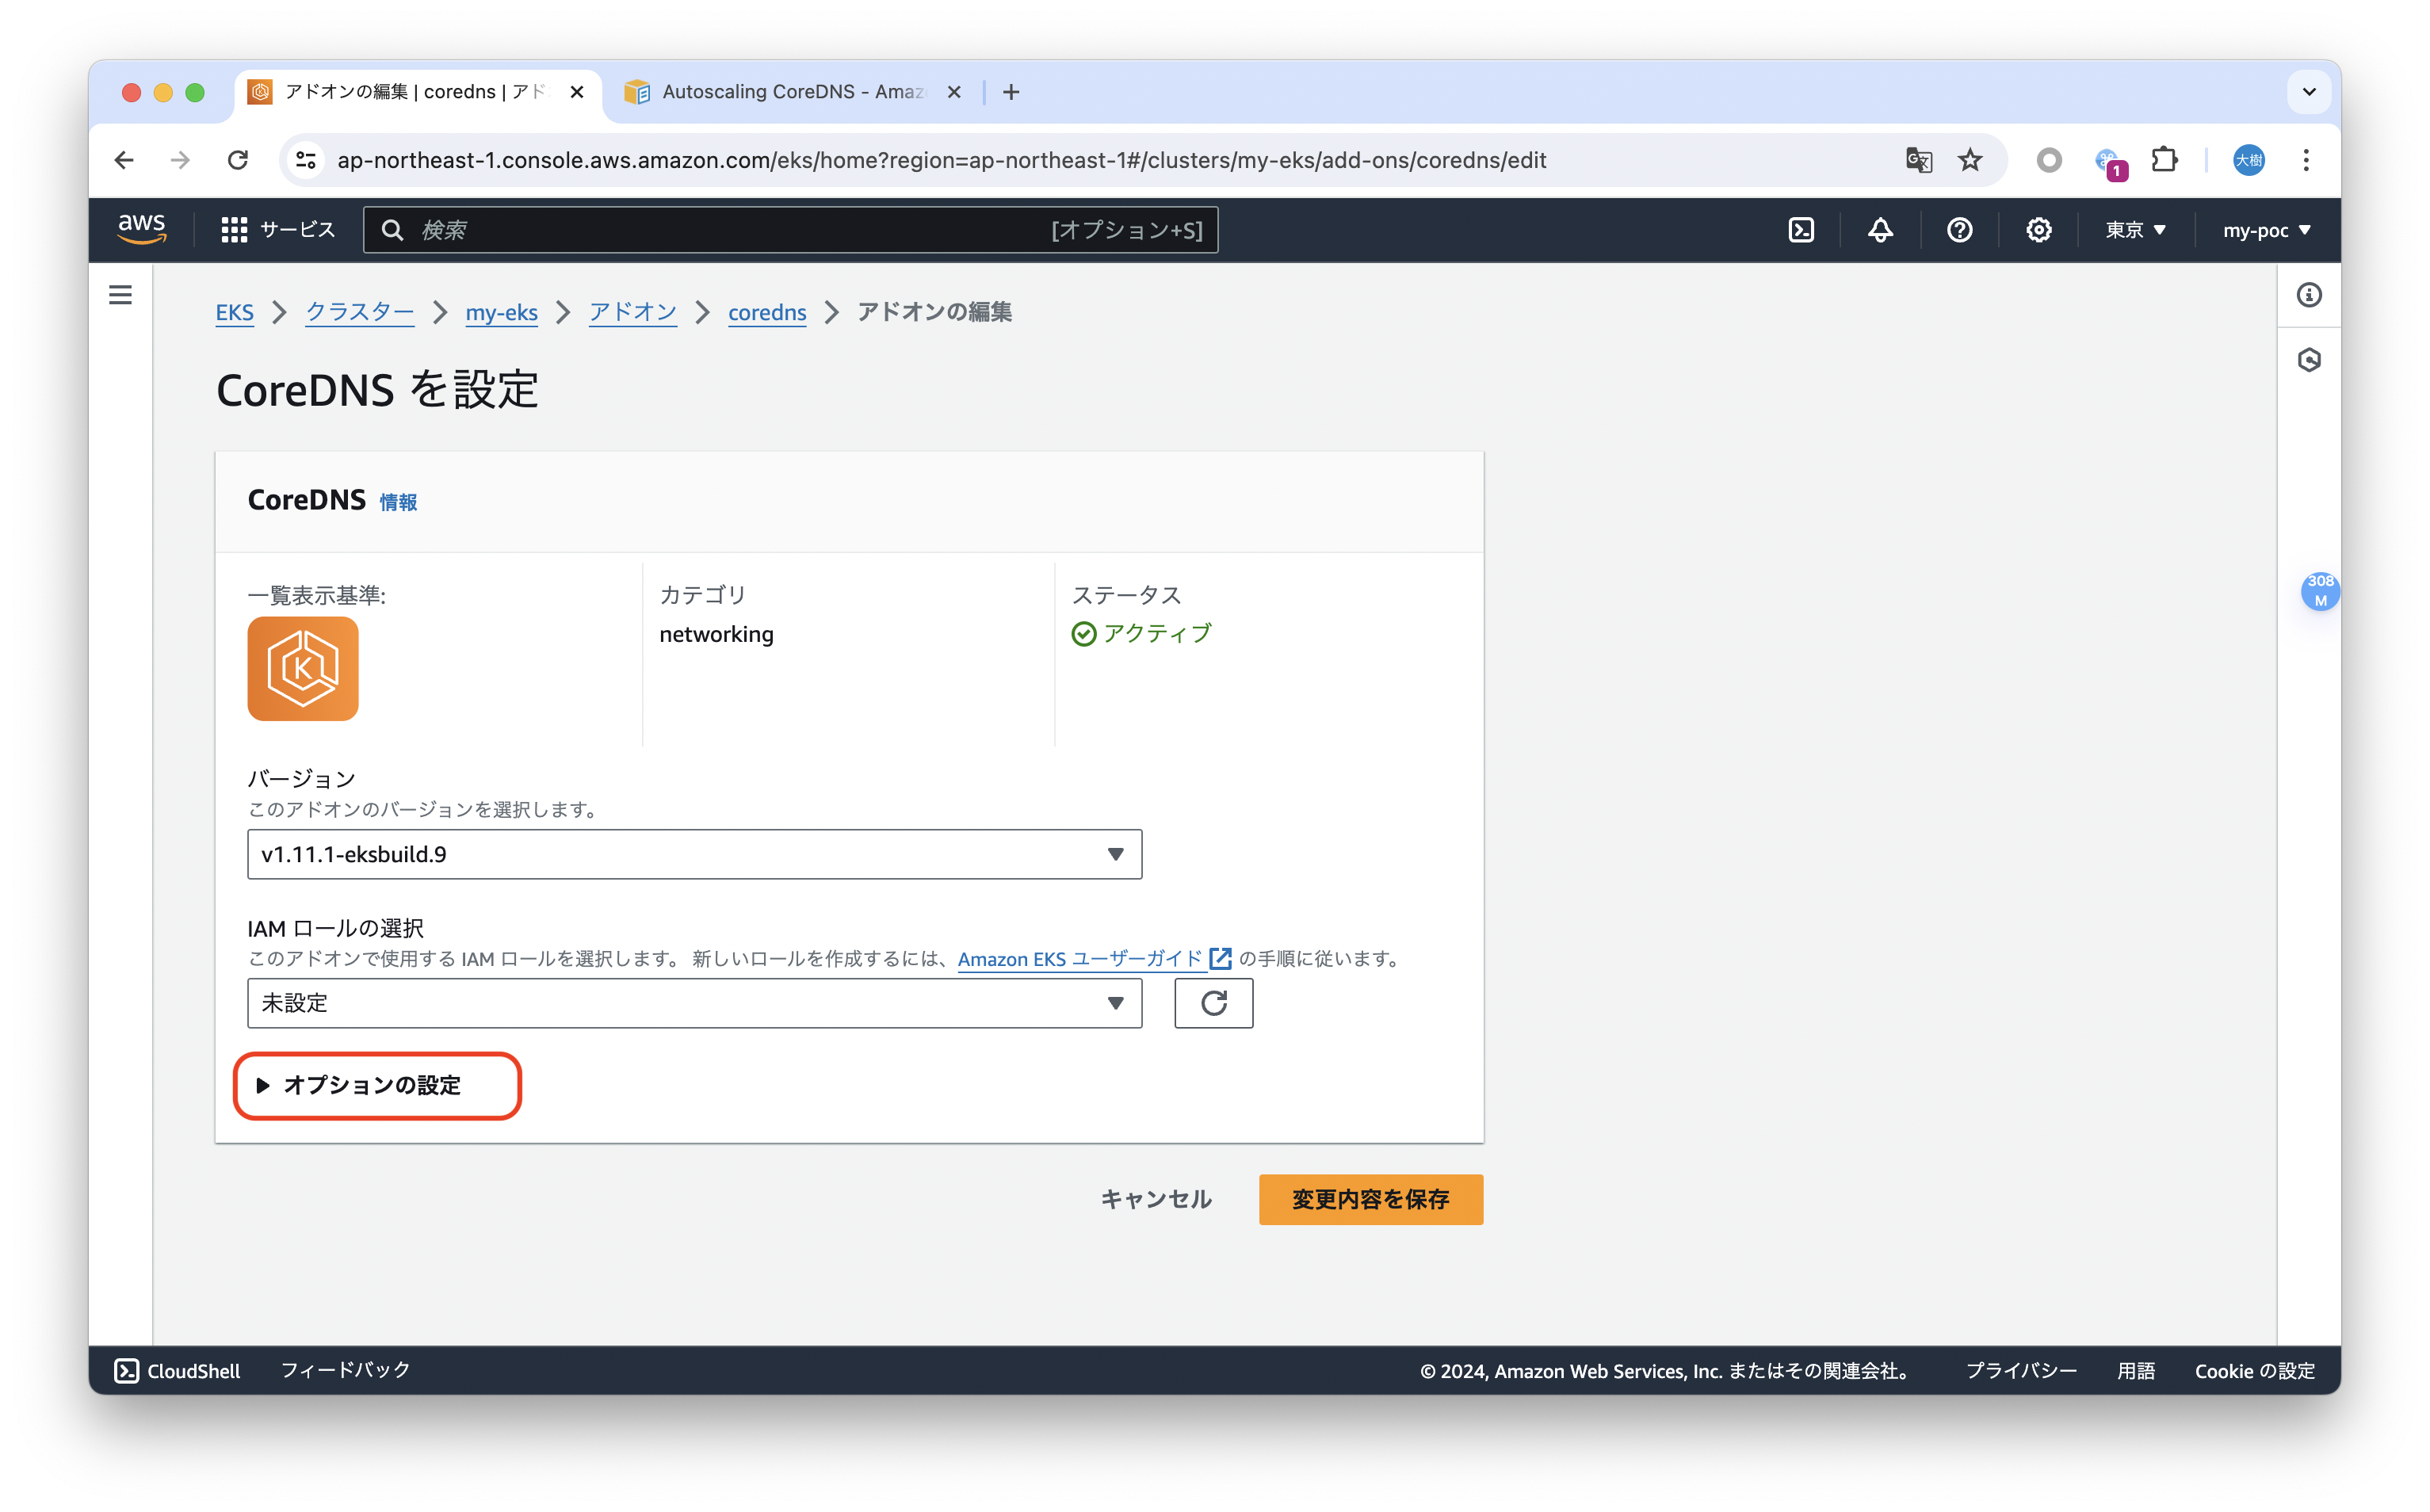Open the version dropdown showing v1.11.1-eksbuild.9

coord(694,854)
